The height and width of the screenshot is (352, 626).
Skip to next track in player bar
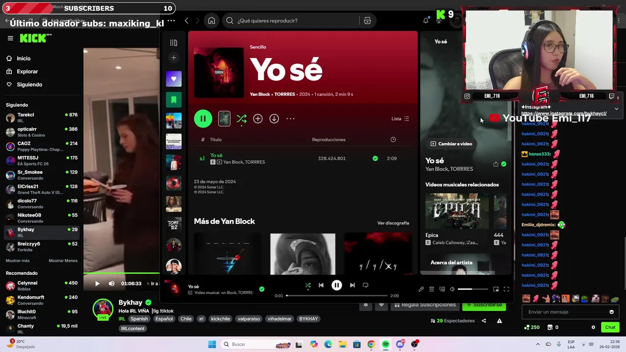pos(352,285)
